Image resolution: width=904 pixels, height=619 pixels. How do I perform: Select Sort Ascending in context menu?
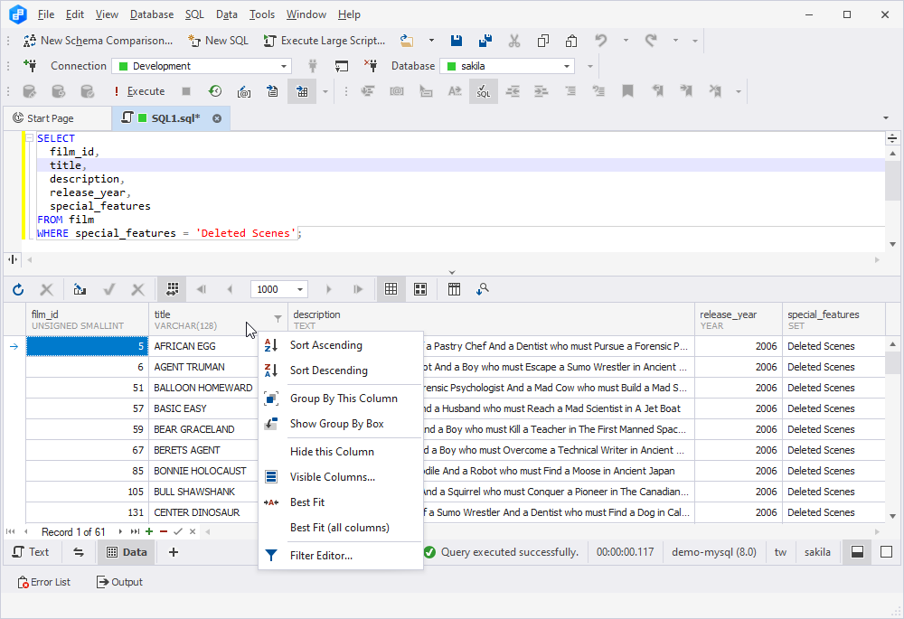point(341,345)
